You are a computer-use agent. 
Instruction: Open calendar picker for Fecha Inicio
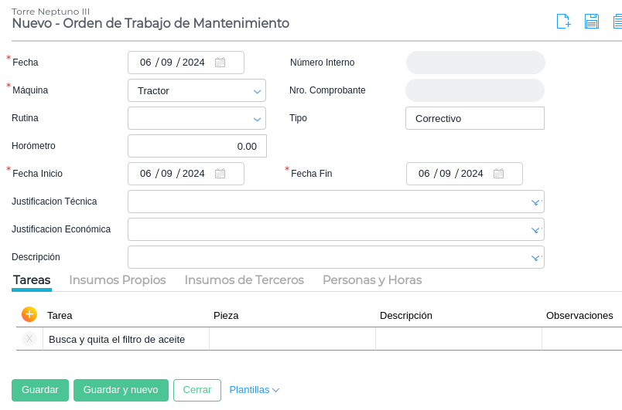(220, 174)
